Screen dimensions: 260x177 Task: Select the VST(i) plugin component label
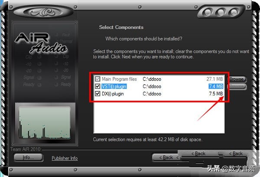(114, 86)
